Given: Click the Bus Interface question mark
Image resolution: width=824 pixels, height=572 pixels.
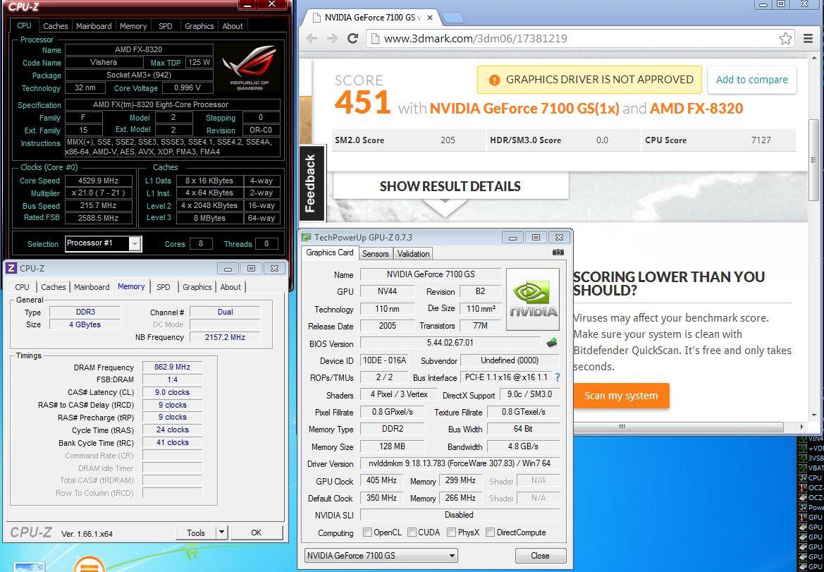Looking at the screenshot, I should 557,377.
